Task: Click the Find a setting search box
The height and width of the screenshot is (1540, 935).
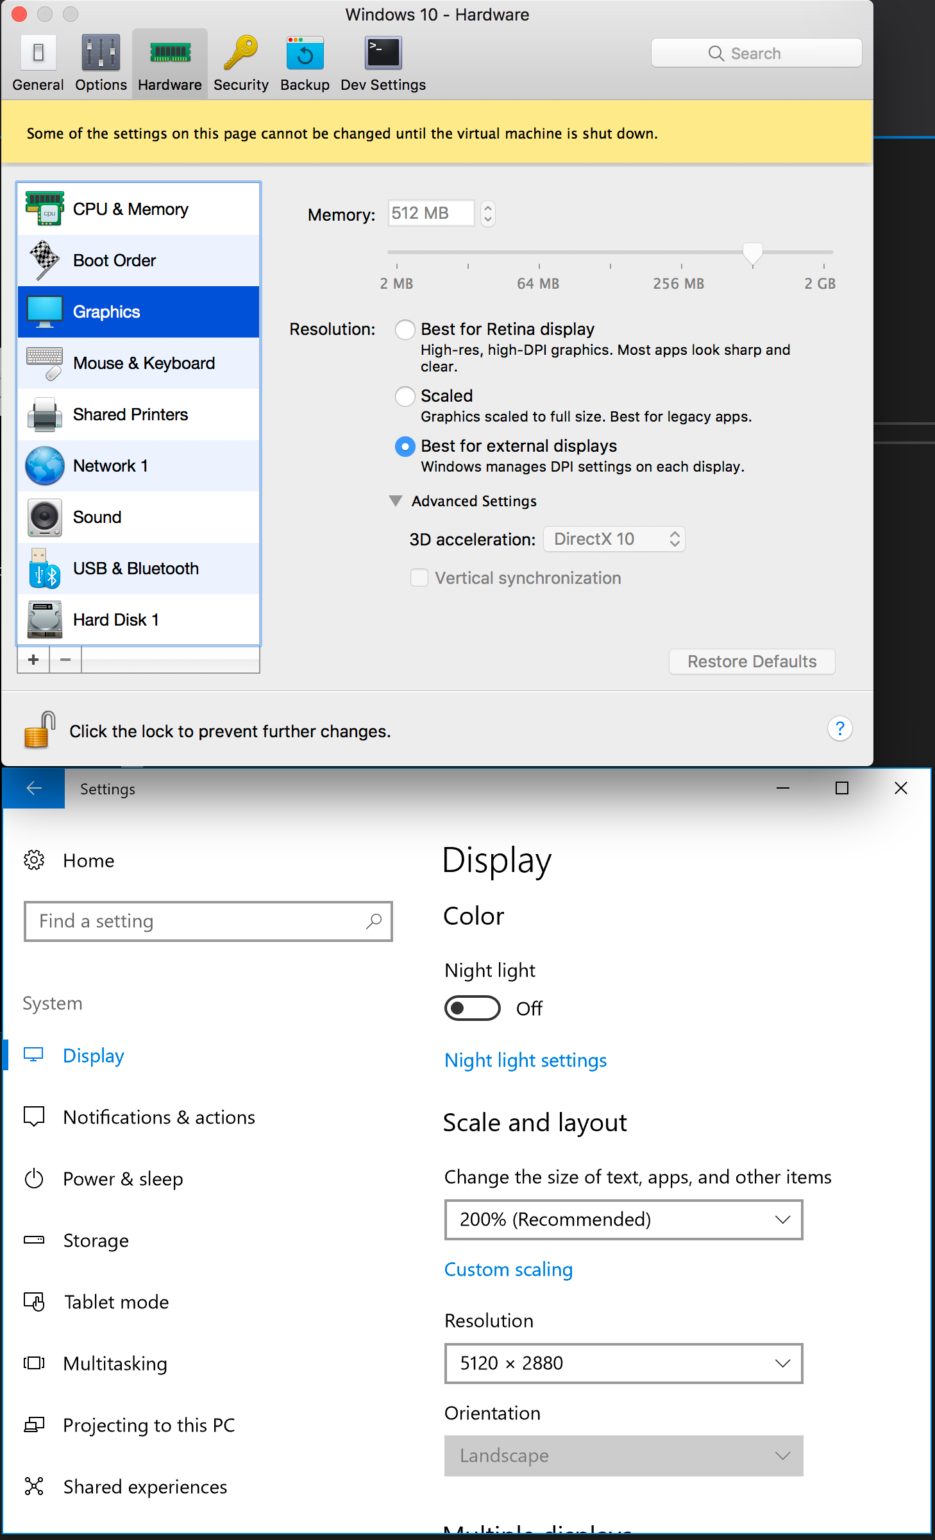Action: [x=208, y=921]
